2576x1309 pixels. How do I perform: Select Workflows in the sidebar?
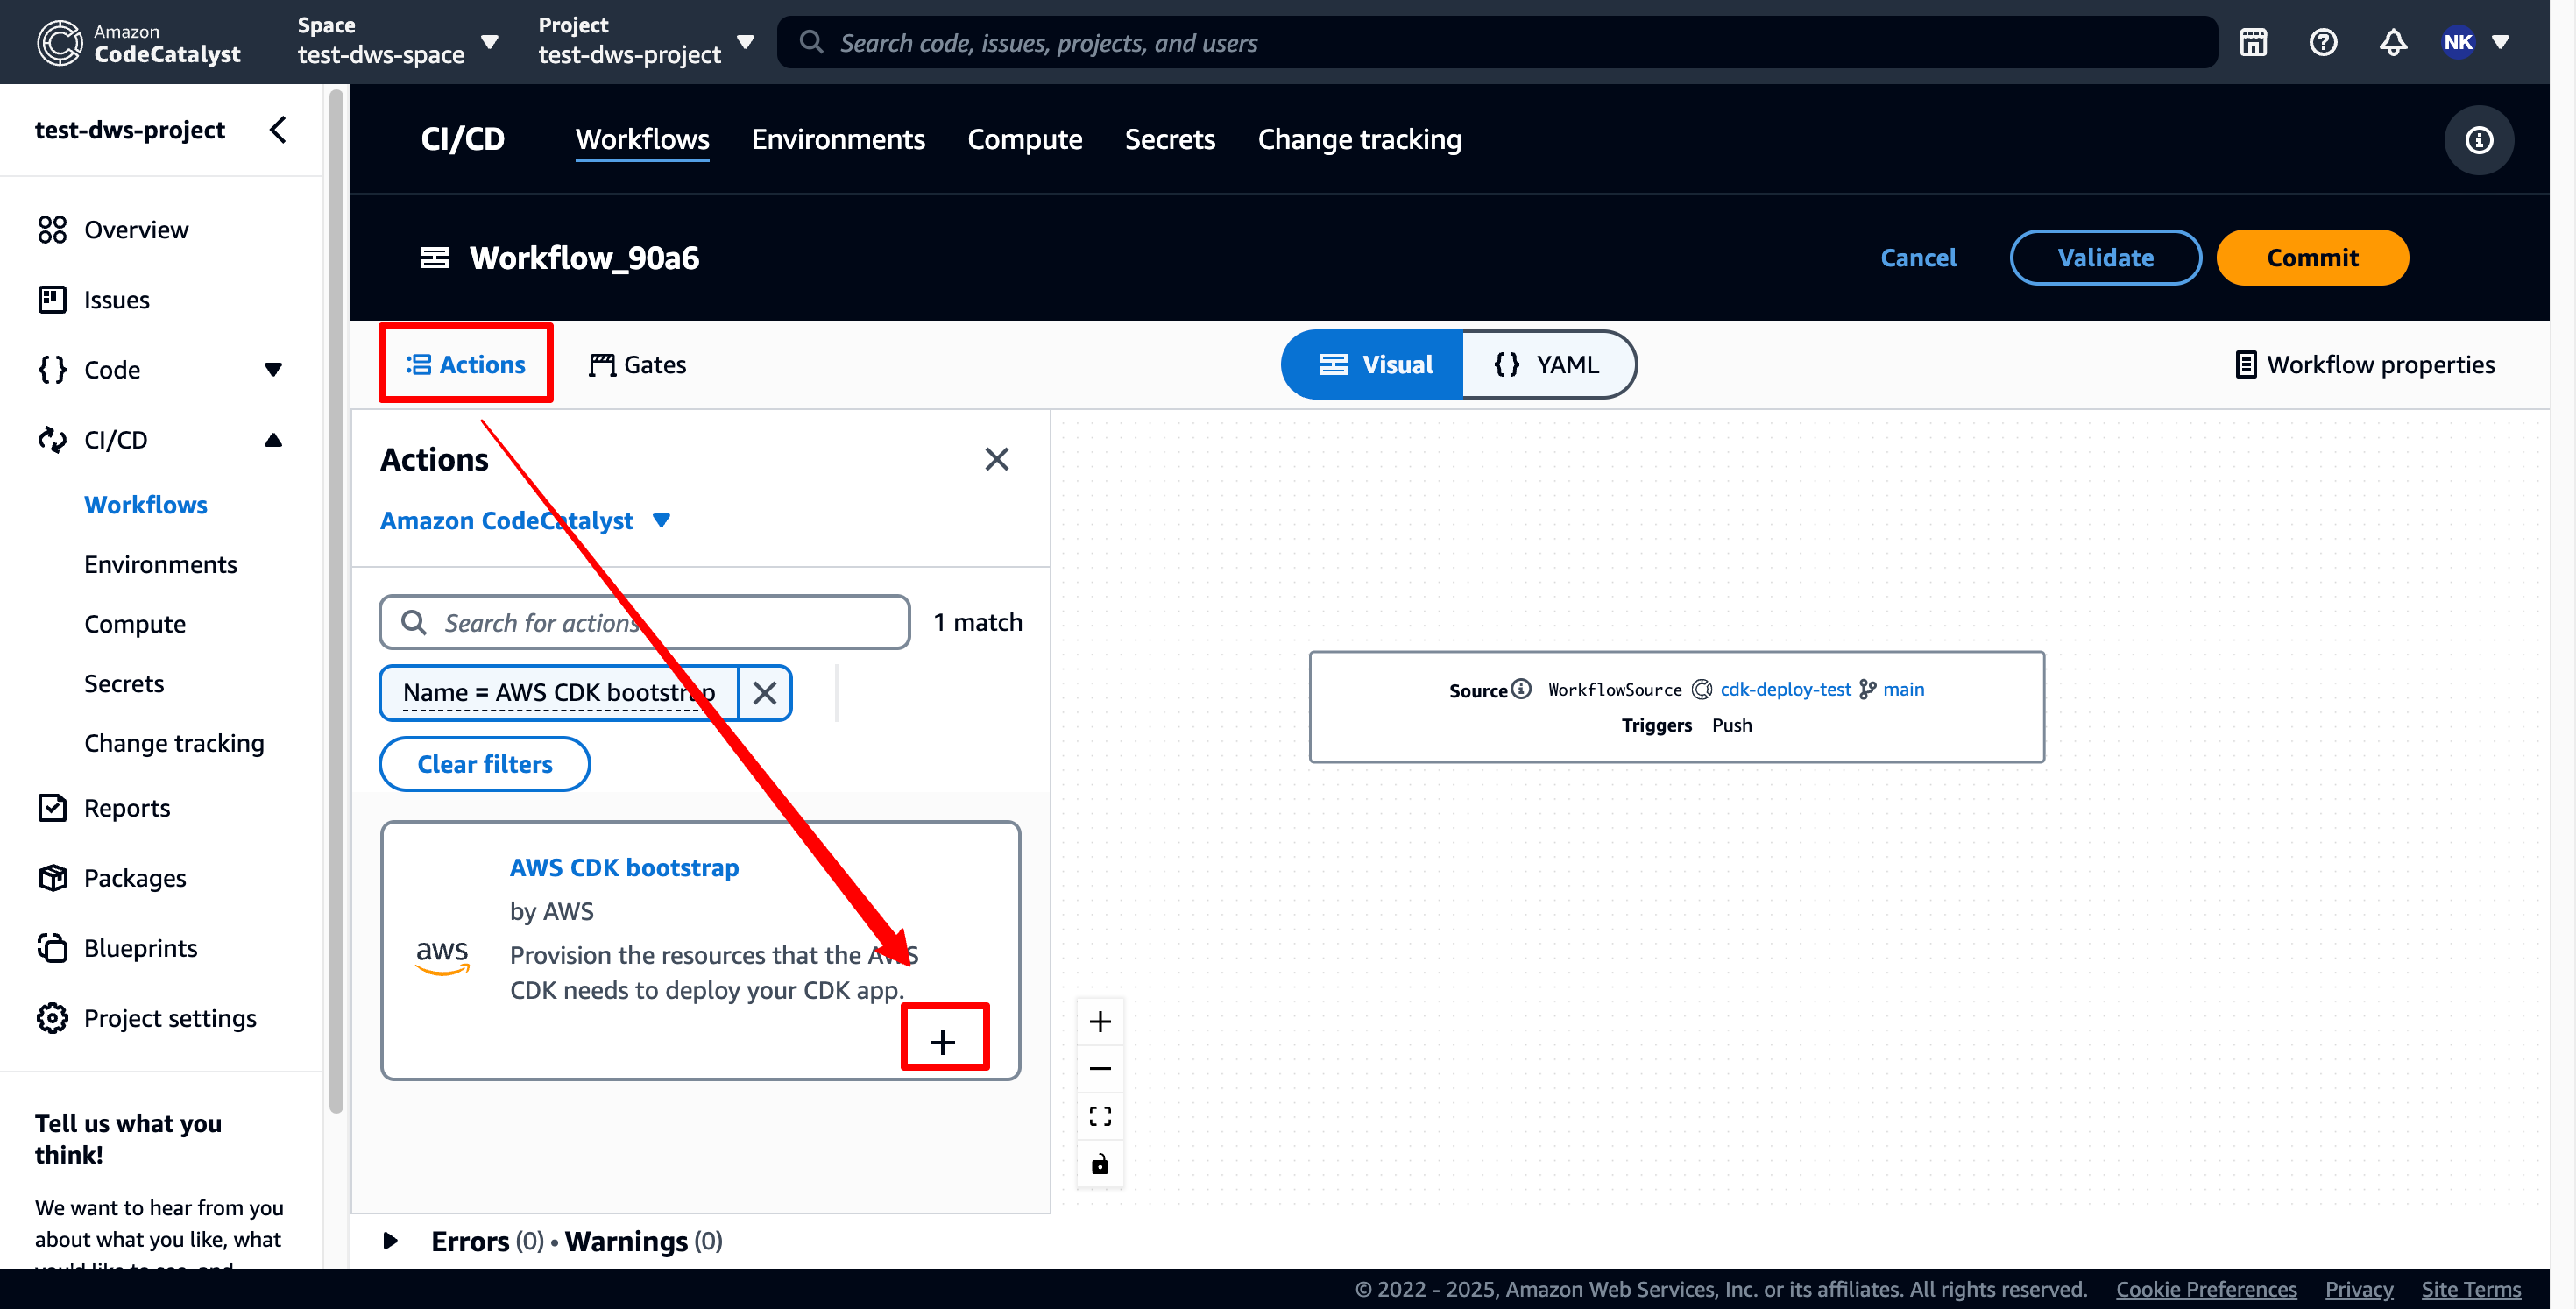coord(145,504)
